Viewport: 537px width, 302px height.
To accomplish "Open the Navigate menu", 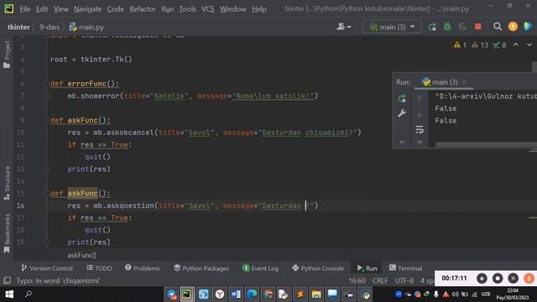I will tap(87, 9).
